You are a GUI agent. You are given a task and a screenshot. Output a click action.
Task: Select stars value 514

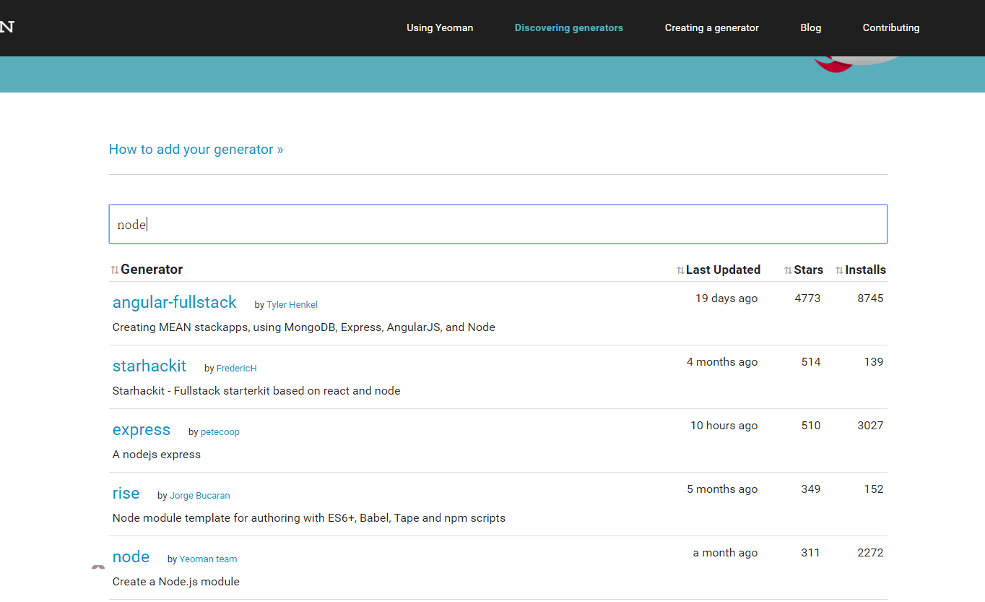pyautogui.click(x=811, y=362)
